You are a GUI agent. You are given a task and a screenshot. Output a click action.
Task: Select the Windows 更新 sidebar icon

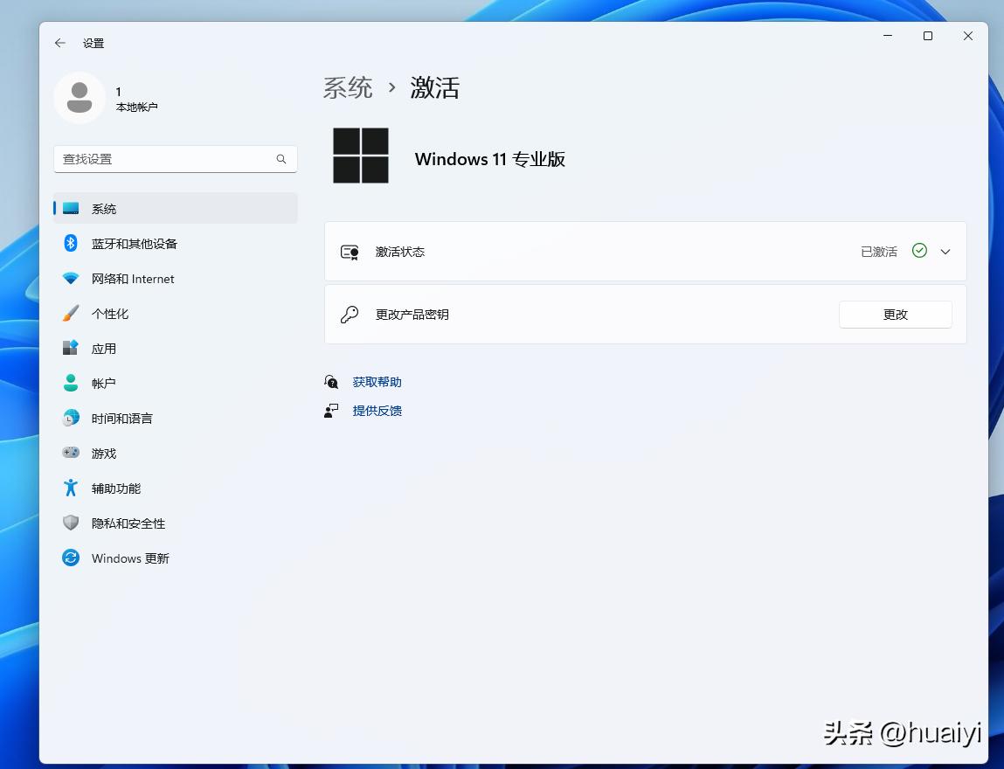70,558
